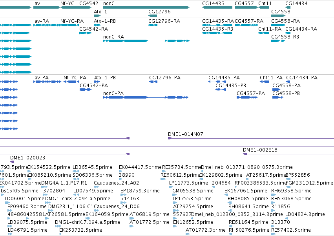This screenshot has width=334, height=236.
Task: Click the CG4558 gene label
Action: 281,11
